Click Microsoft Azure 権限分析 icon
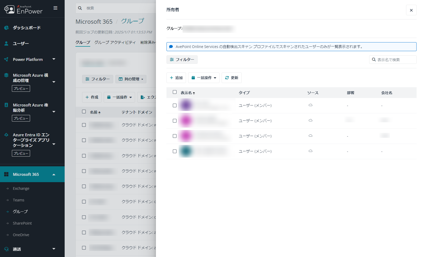424x257 pixels. tap(6, 105)
